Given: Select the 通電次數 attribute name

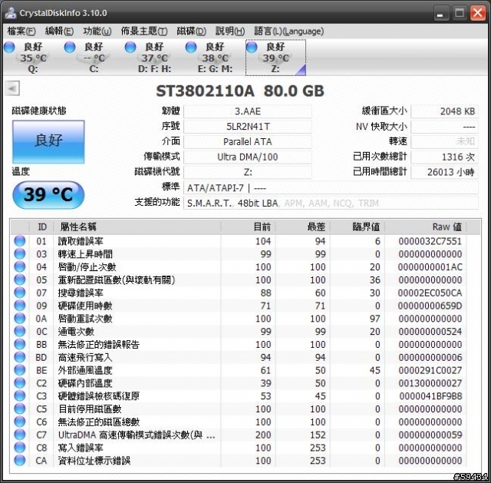Looking at the screenshot, I should tap(76, 331).
